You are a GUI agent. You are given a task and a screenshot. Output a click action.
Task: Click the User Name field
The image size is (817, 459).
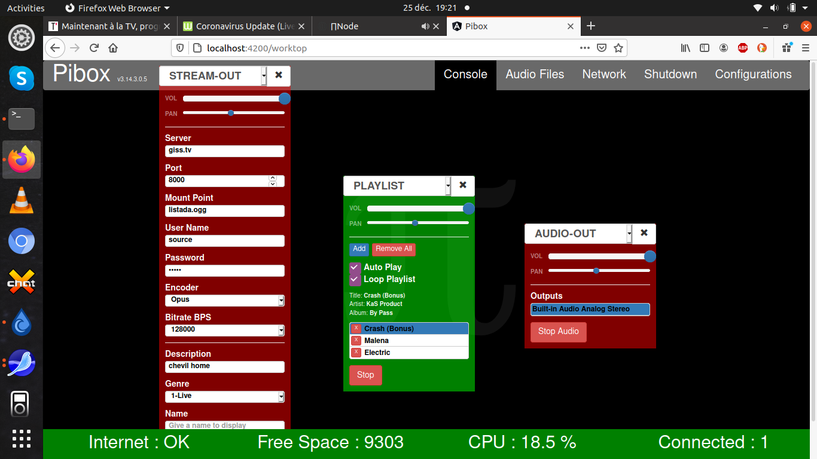225,240
